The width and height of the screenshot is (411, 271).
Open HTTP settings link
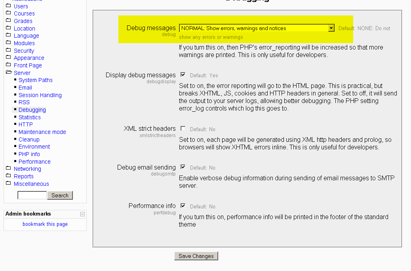(25, 124)
